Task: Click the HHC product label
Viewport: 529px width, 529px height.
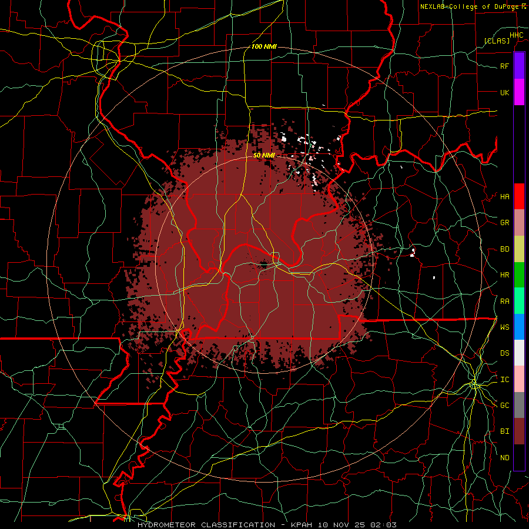Action: point(516,35)
